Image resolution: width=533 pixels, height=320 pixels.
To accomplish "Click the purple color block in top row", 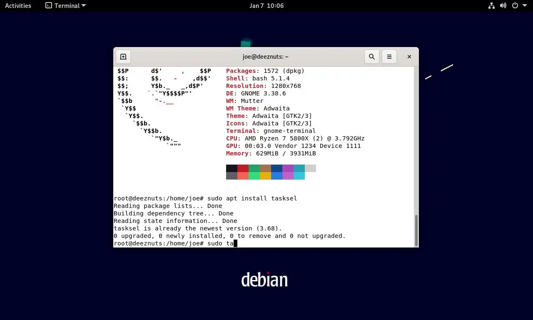I will pos(288,168).
